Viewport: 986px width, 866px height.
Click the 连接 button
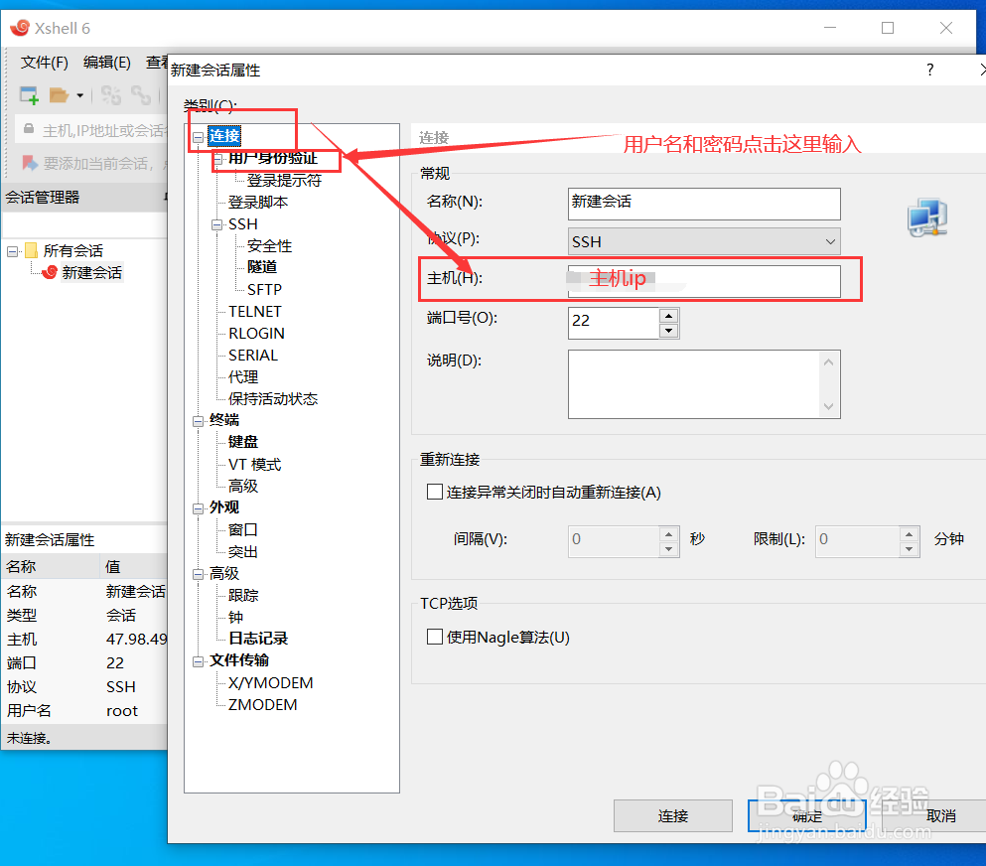click(x=673, y=815)
